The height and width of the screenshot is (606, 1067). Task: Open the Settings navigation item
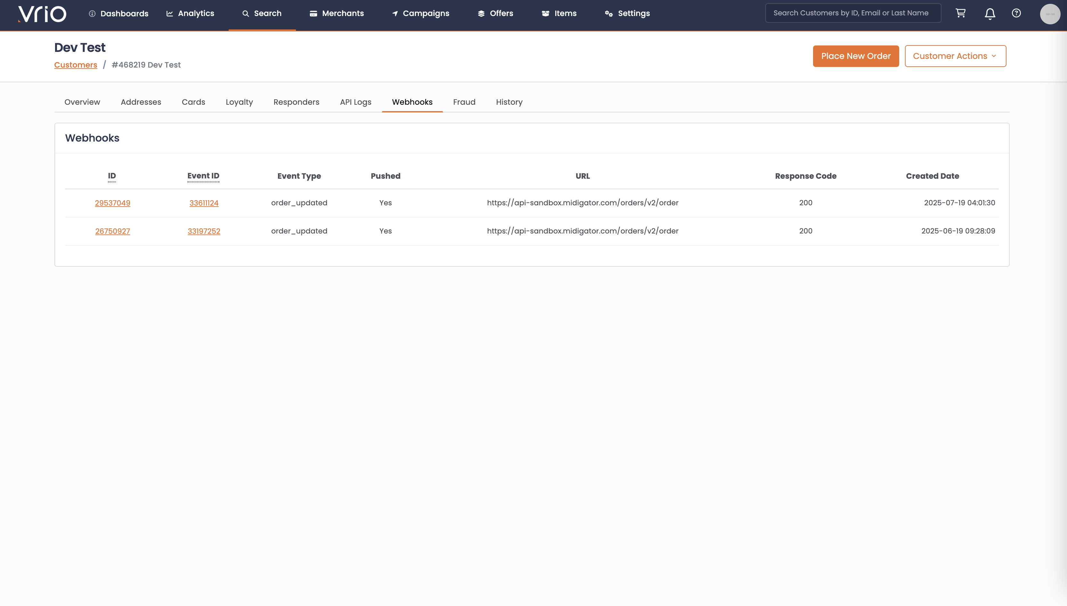point(627,14)
